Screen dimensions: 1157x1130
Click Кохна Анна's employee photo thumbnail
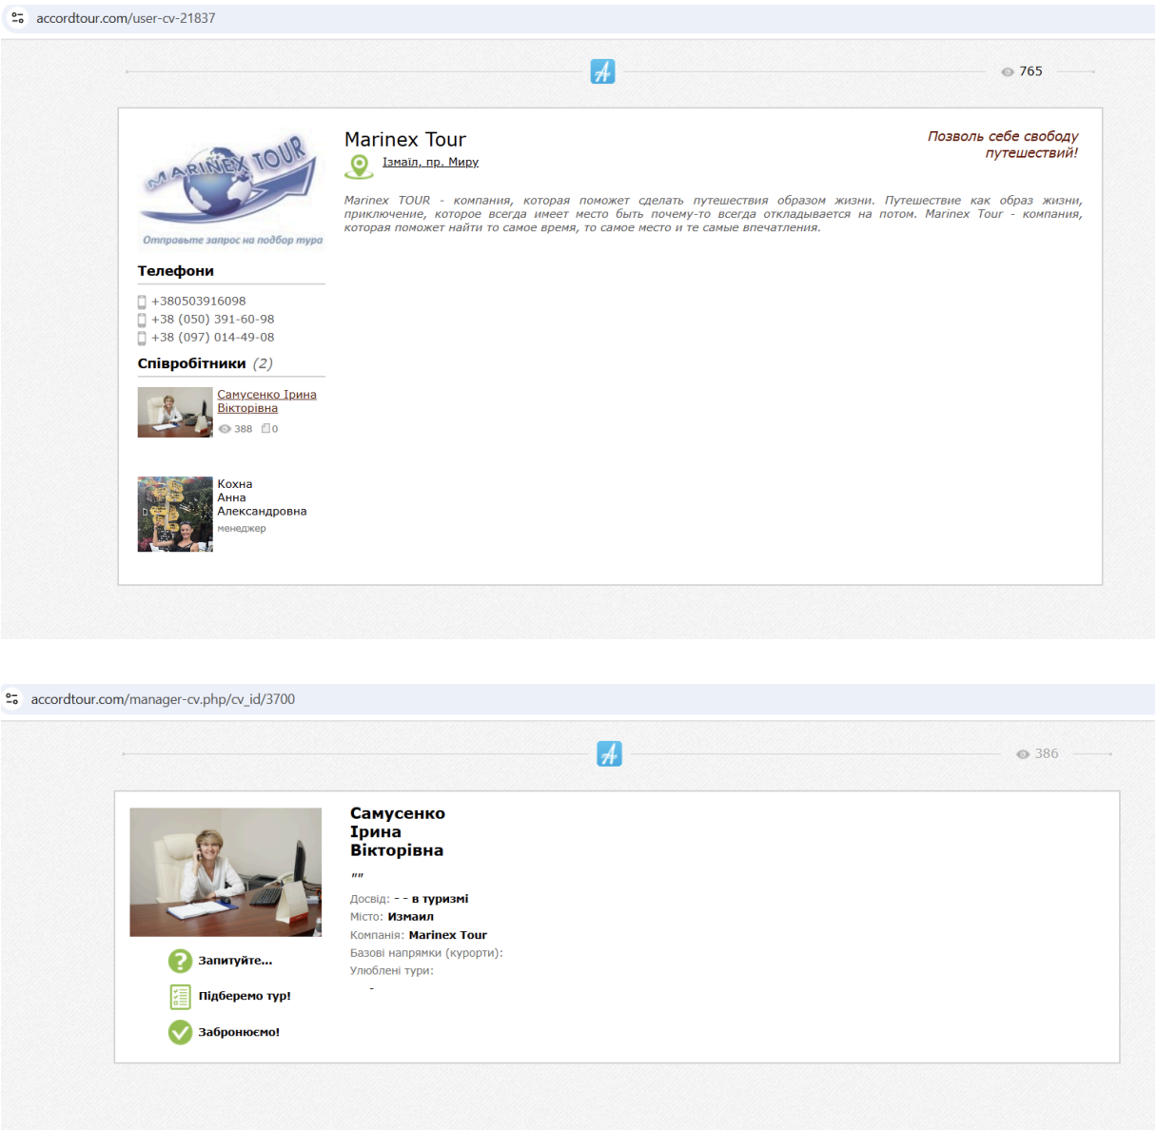point(175,515)
